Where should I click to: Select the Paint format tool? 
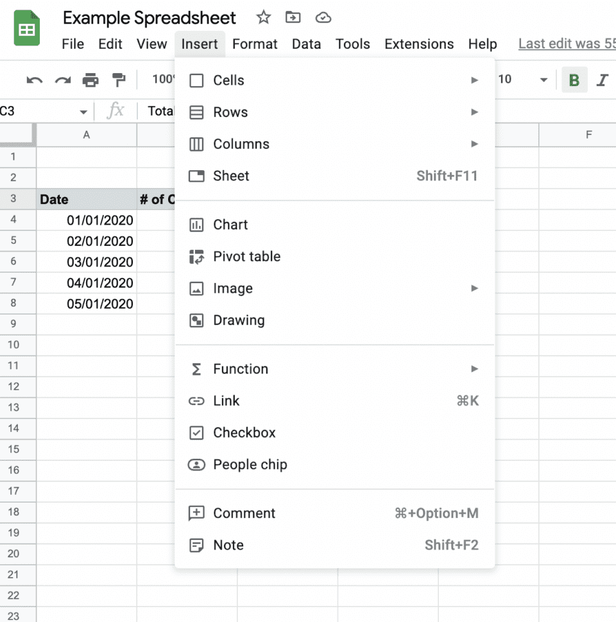(x=119, y=80)
